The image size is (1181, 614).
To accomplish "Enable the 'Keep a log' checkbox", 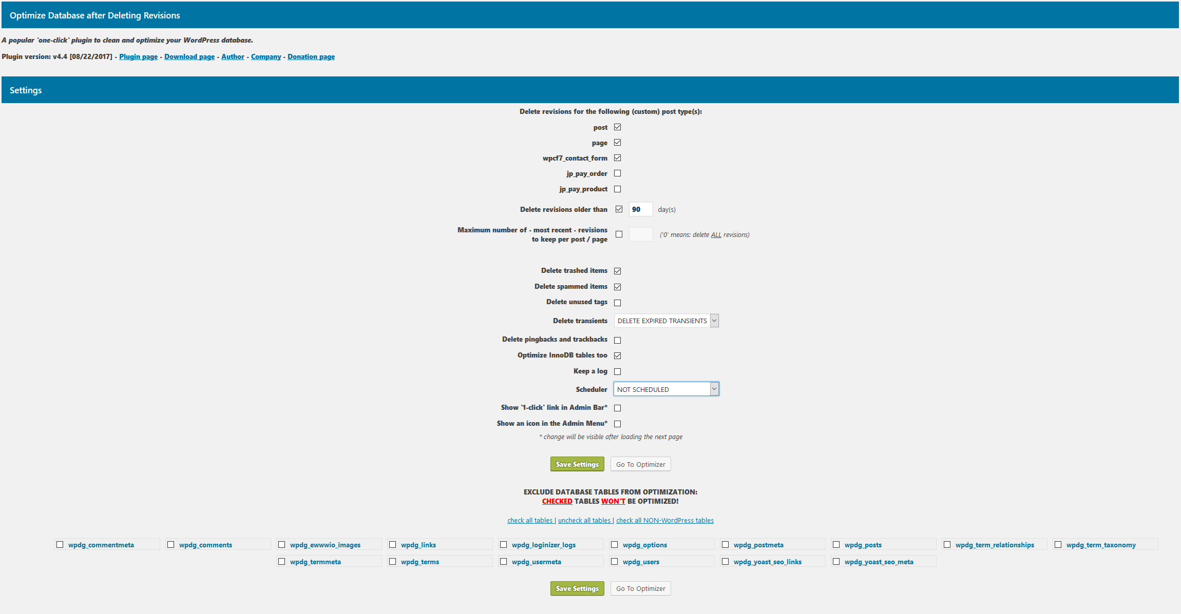I will pyautogui.click(x=617, y=371).
